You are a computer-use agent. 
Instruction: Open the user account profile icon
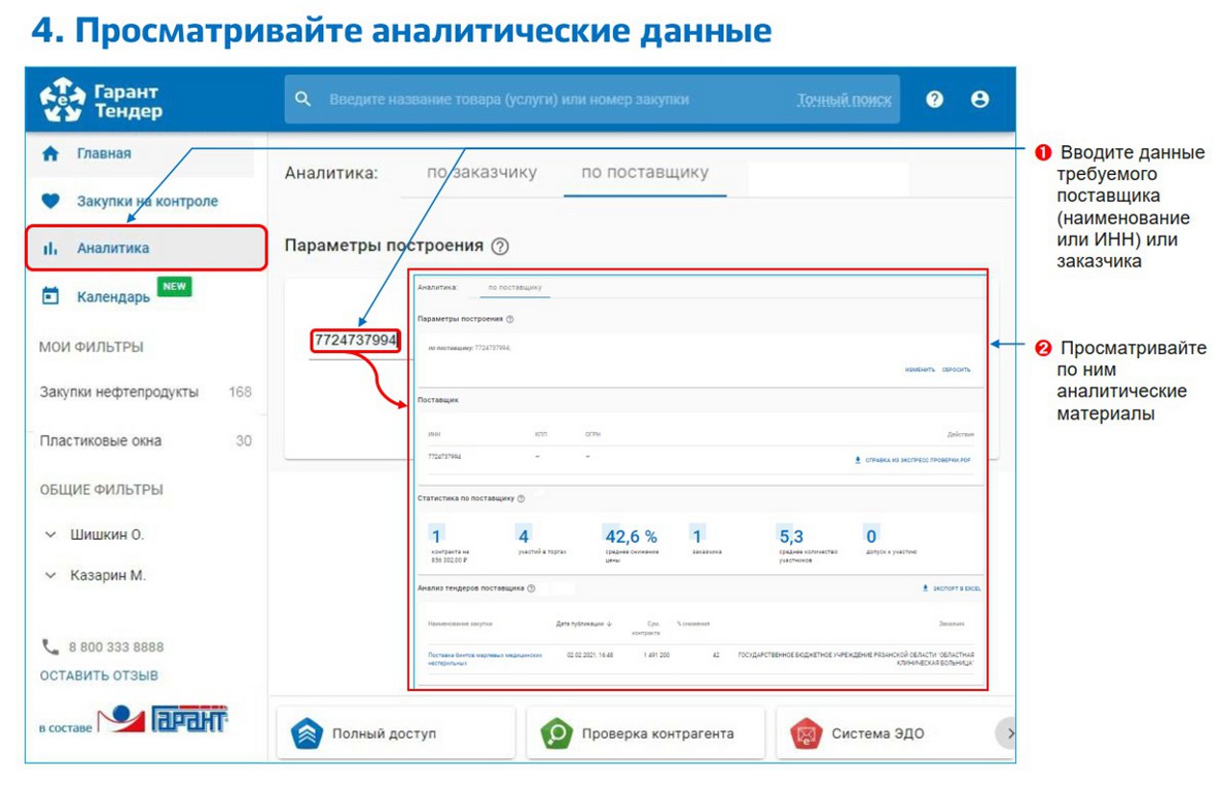pyautogui.click(x=979, y=99)
